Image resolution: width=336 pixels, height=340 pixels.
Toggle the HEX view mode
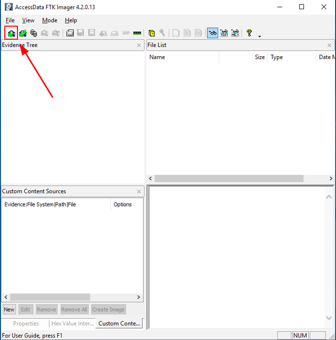point(235,33)
